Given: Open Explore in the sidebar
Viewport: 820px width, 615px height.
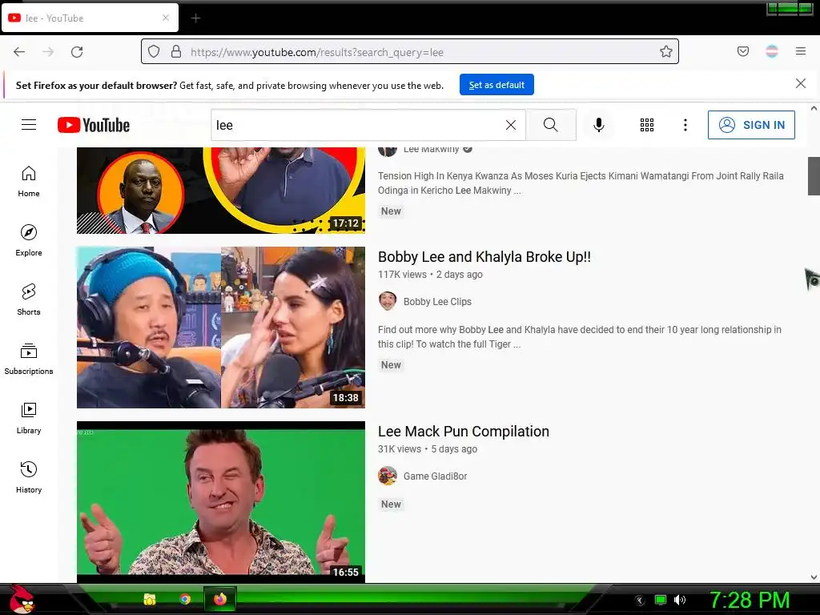Looking at the screenshot, I should [x=29, y=240].
